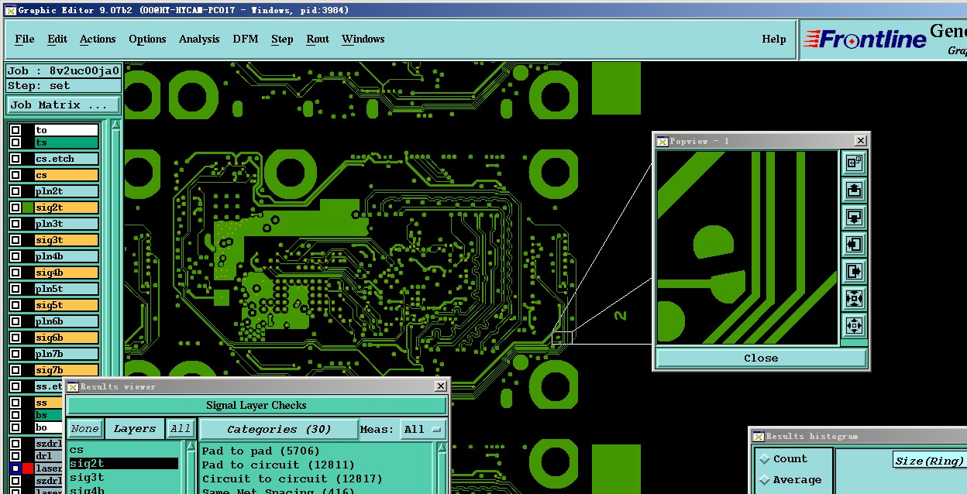Toggle the checkbox for layer sig2t
The image size is (967, 494).
point(15,208)
